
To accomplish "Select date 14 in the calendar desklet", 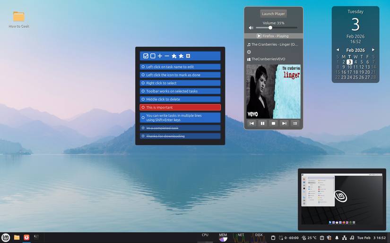I will pyautogui.click(x=373, y=67).
